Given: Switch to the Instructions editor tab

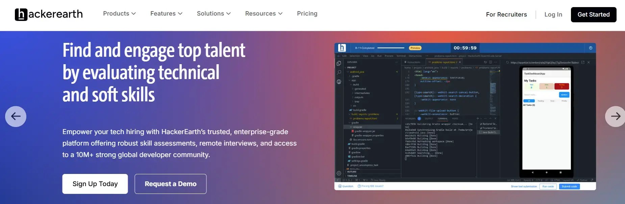Looking at the screenshot, I should tap(412, 62).
